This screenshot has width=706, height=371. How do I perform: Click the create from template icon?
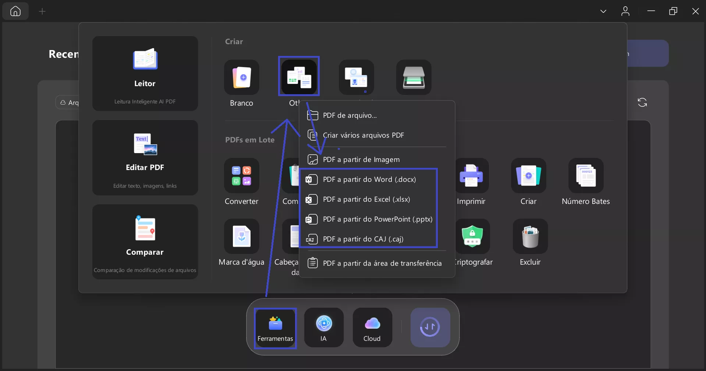(x=356, y=77)
